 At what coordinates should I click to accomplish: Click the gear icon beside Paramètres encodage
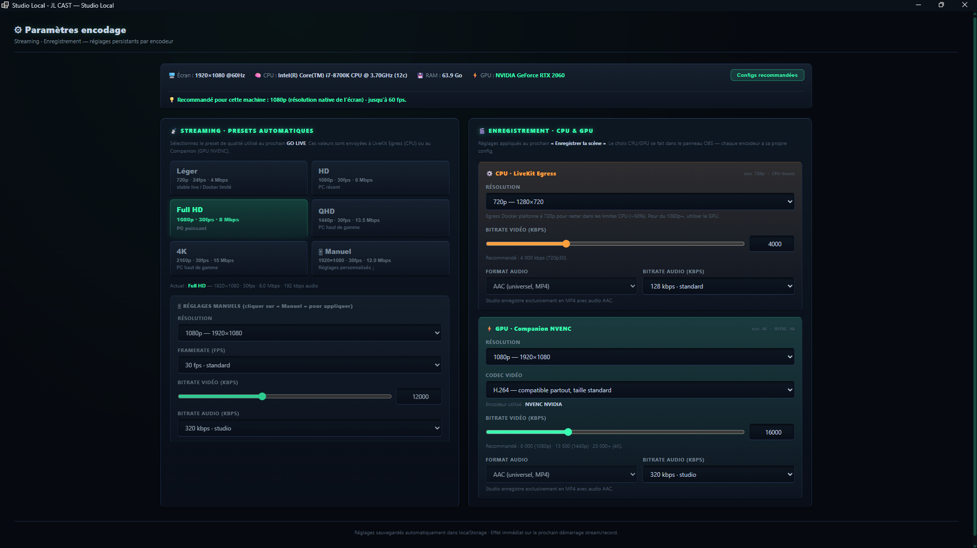(18, 30)
